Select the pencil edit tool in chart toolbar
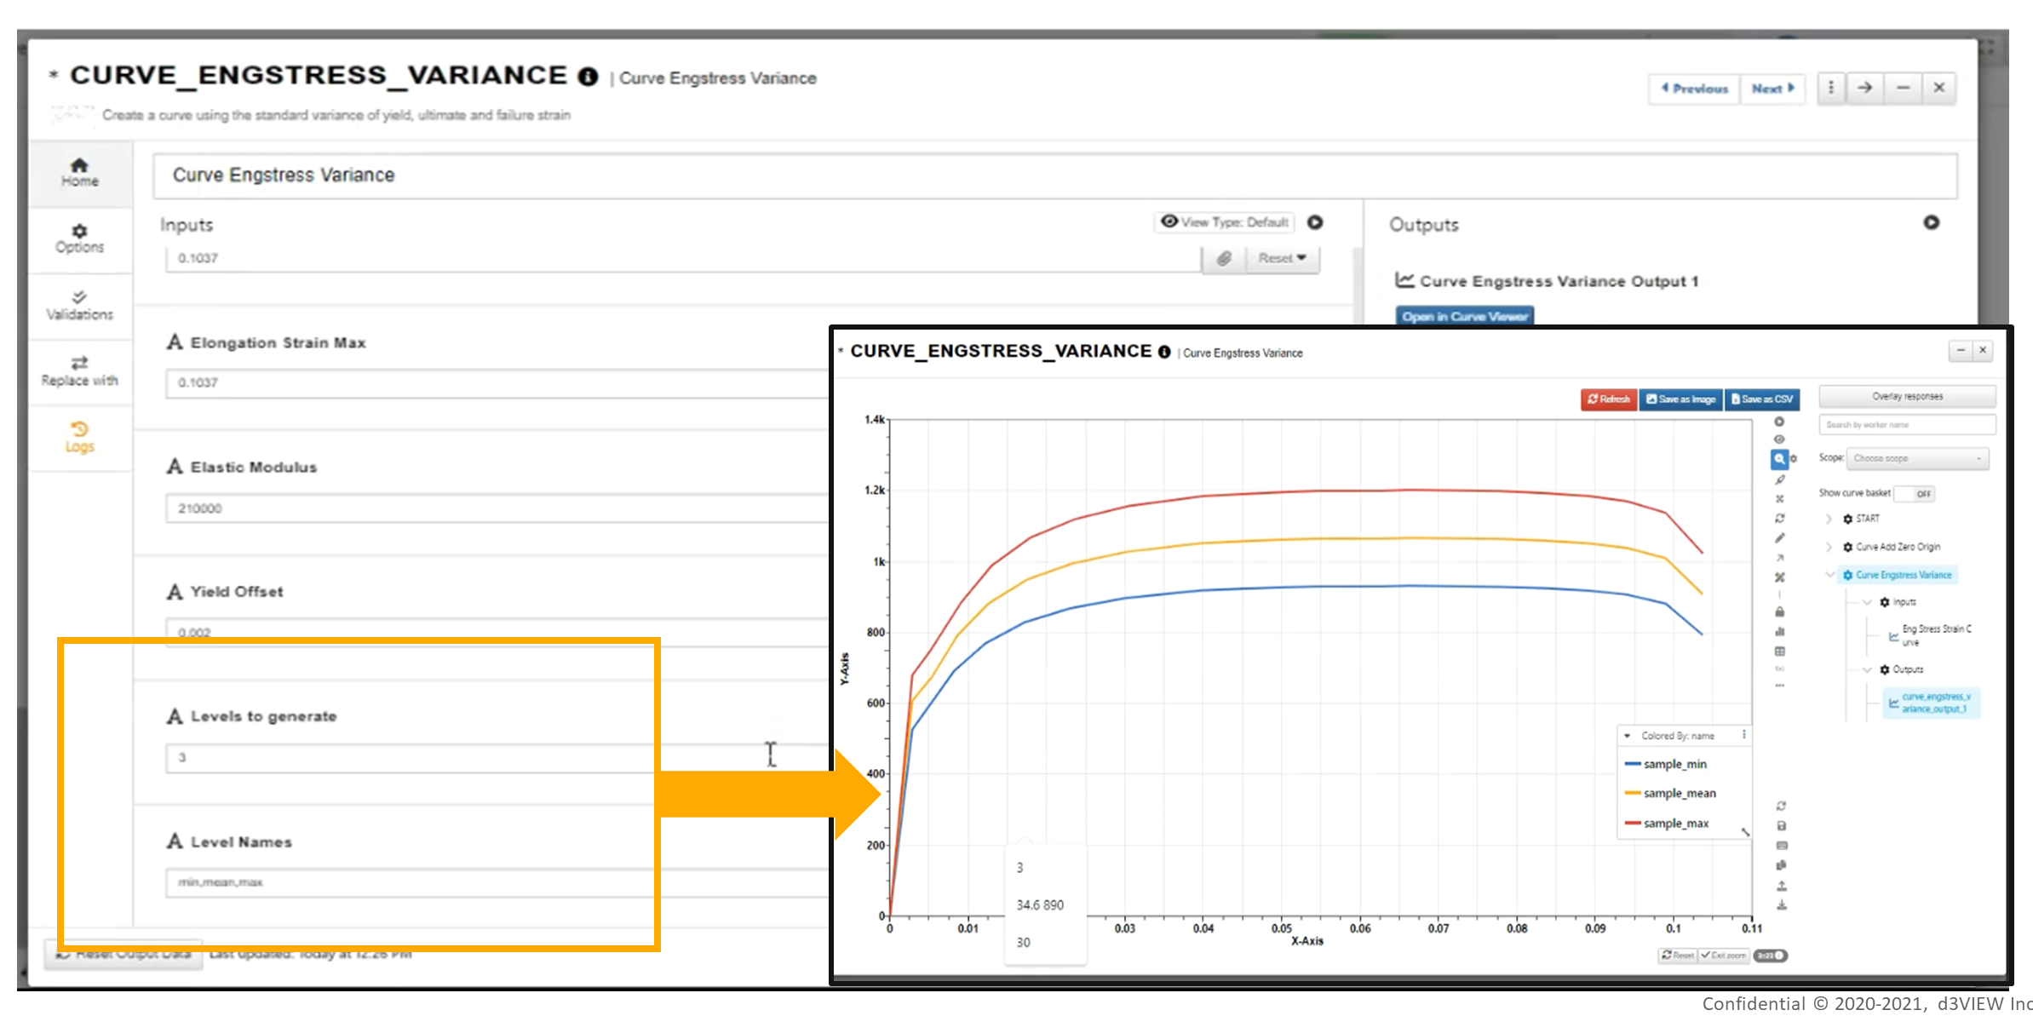The image size is (2033, 1016). click(1779, 538)
